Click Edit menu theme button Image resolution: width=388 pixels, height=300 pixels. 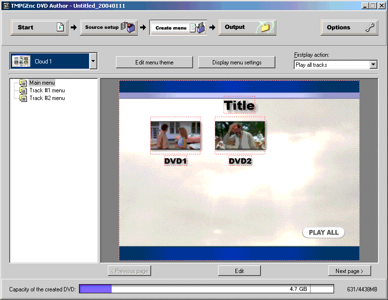(155, 62)
